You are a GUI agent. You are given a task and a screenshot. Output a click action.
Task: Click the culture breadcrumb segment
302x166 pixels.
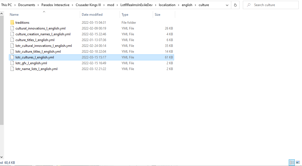click(x=204, y=5)
